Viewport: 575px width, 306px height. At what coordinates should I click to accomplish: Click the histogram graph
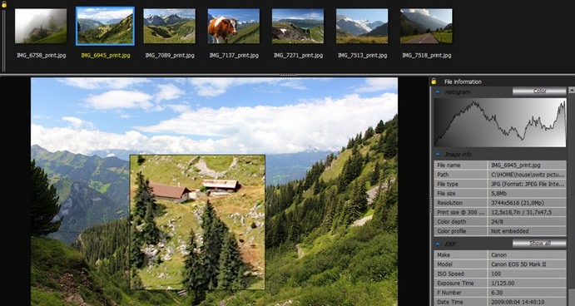500,123
